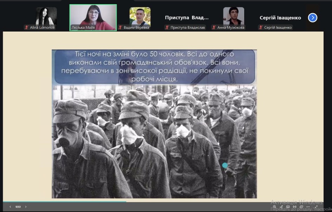332x212 pixels.
Task: Click muted microphone icon beside Alina Lomonos
Action: point(26,27)
